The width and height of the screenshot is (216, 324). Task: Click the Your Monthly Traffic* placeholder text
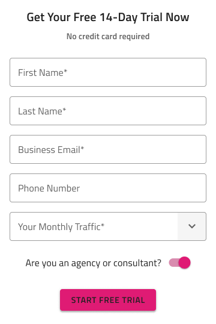(61, 226)
